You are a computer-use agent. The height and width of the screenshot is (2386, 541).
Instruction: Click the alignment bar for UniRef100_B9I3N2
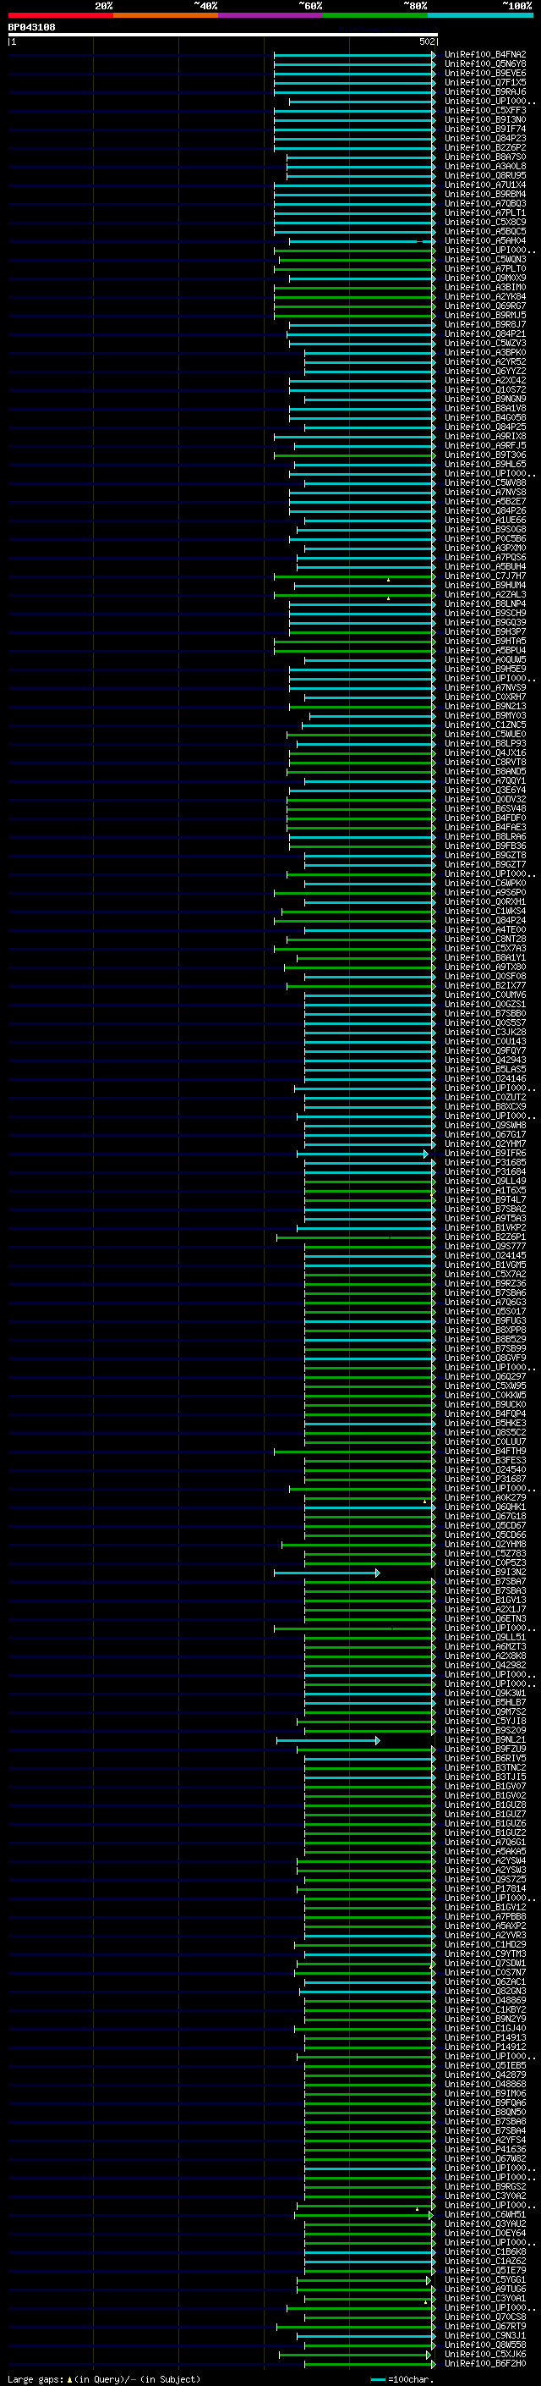326,1573
